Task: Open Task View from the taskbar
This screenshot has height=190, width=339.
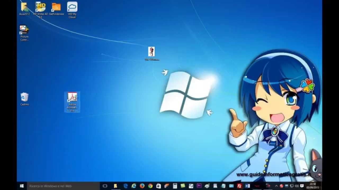Action: pos(105,186)
